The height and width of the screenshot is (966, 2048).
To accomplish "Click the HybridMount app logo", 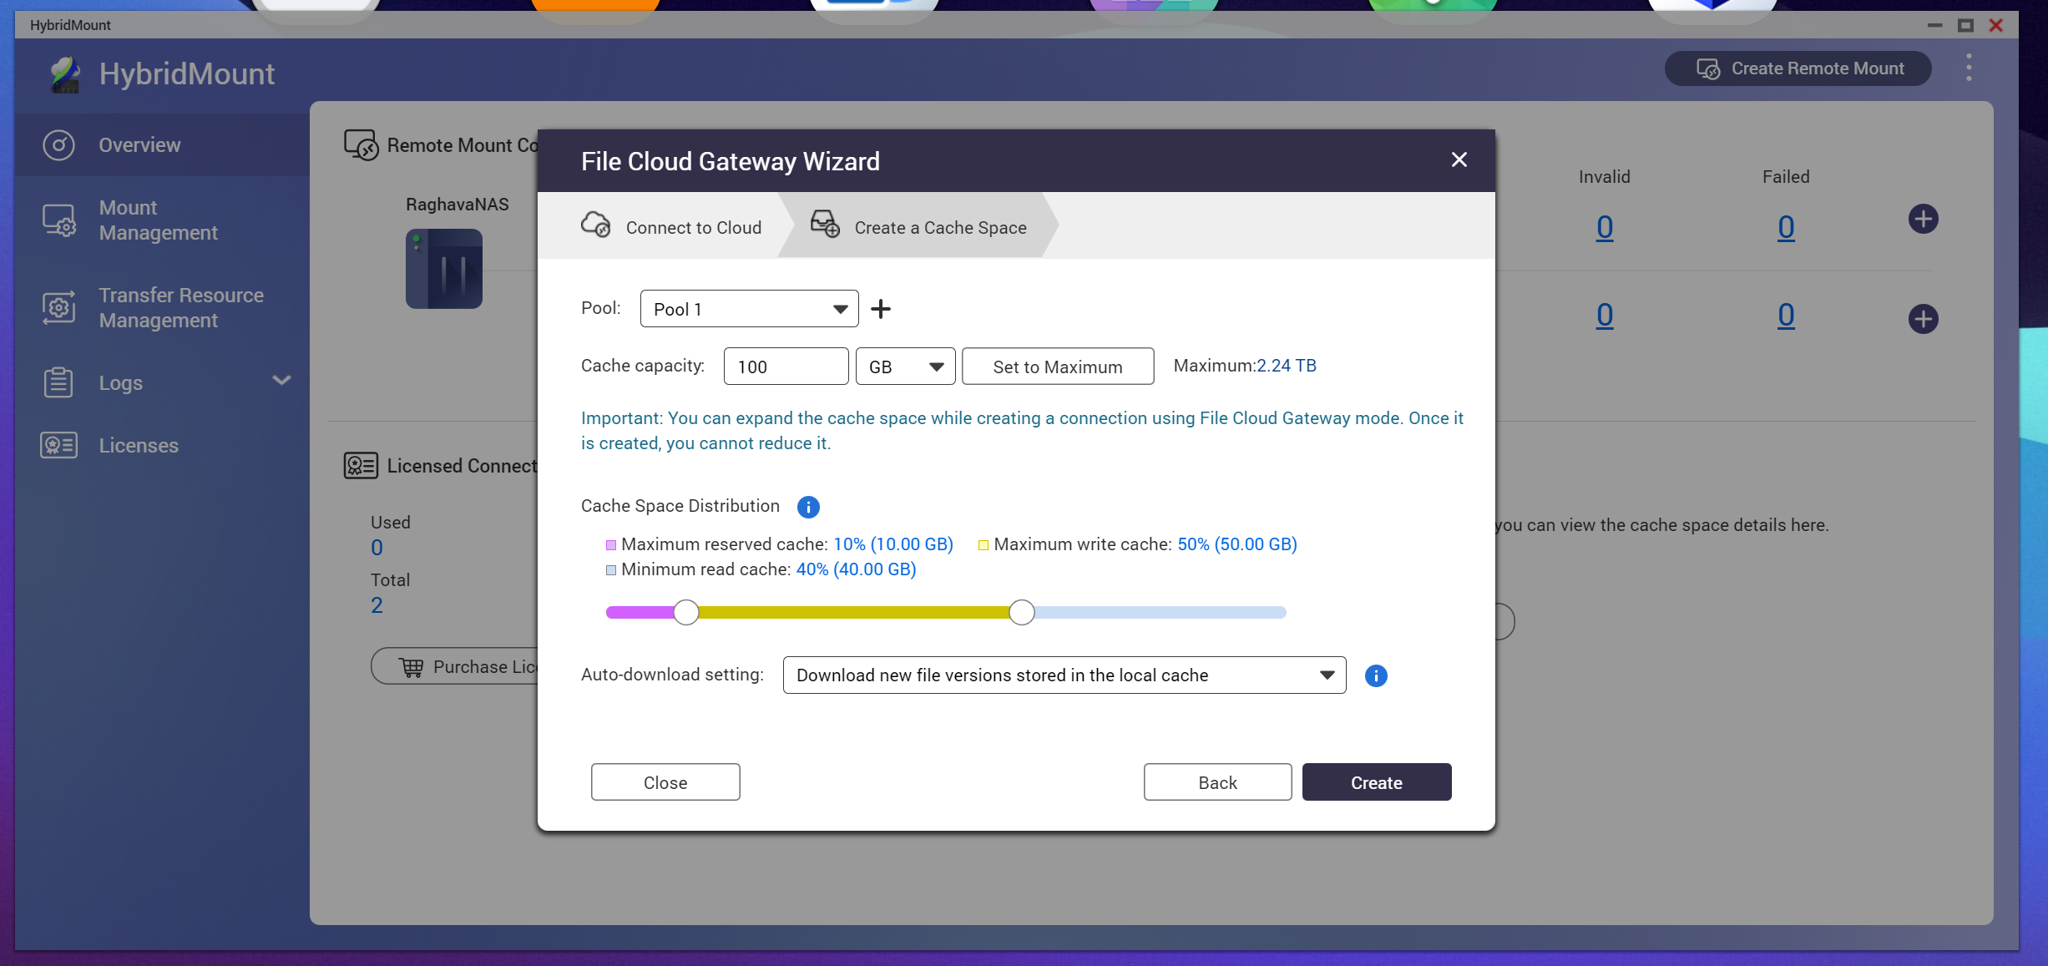I will (65, 74).
